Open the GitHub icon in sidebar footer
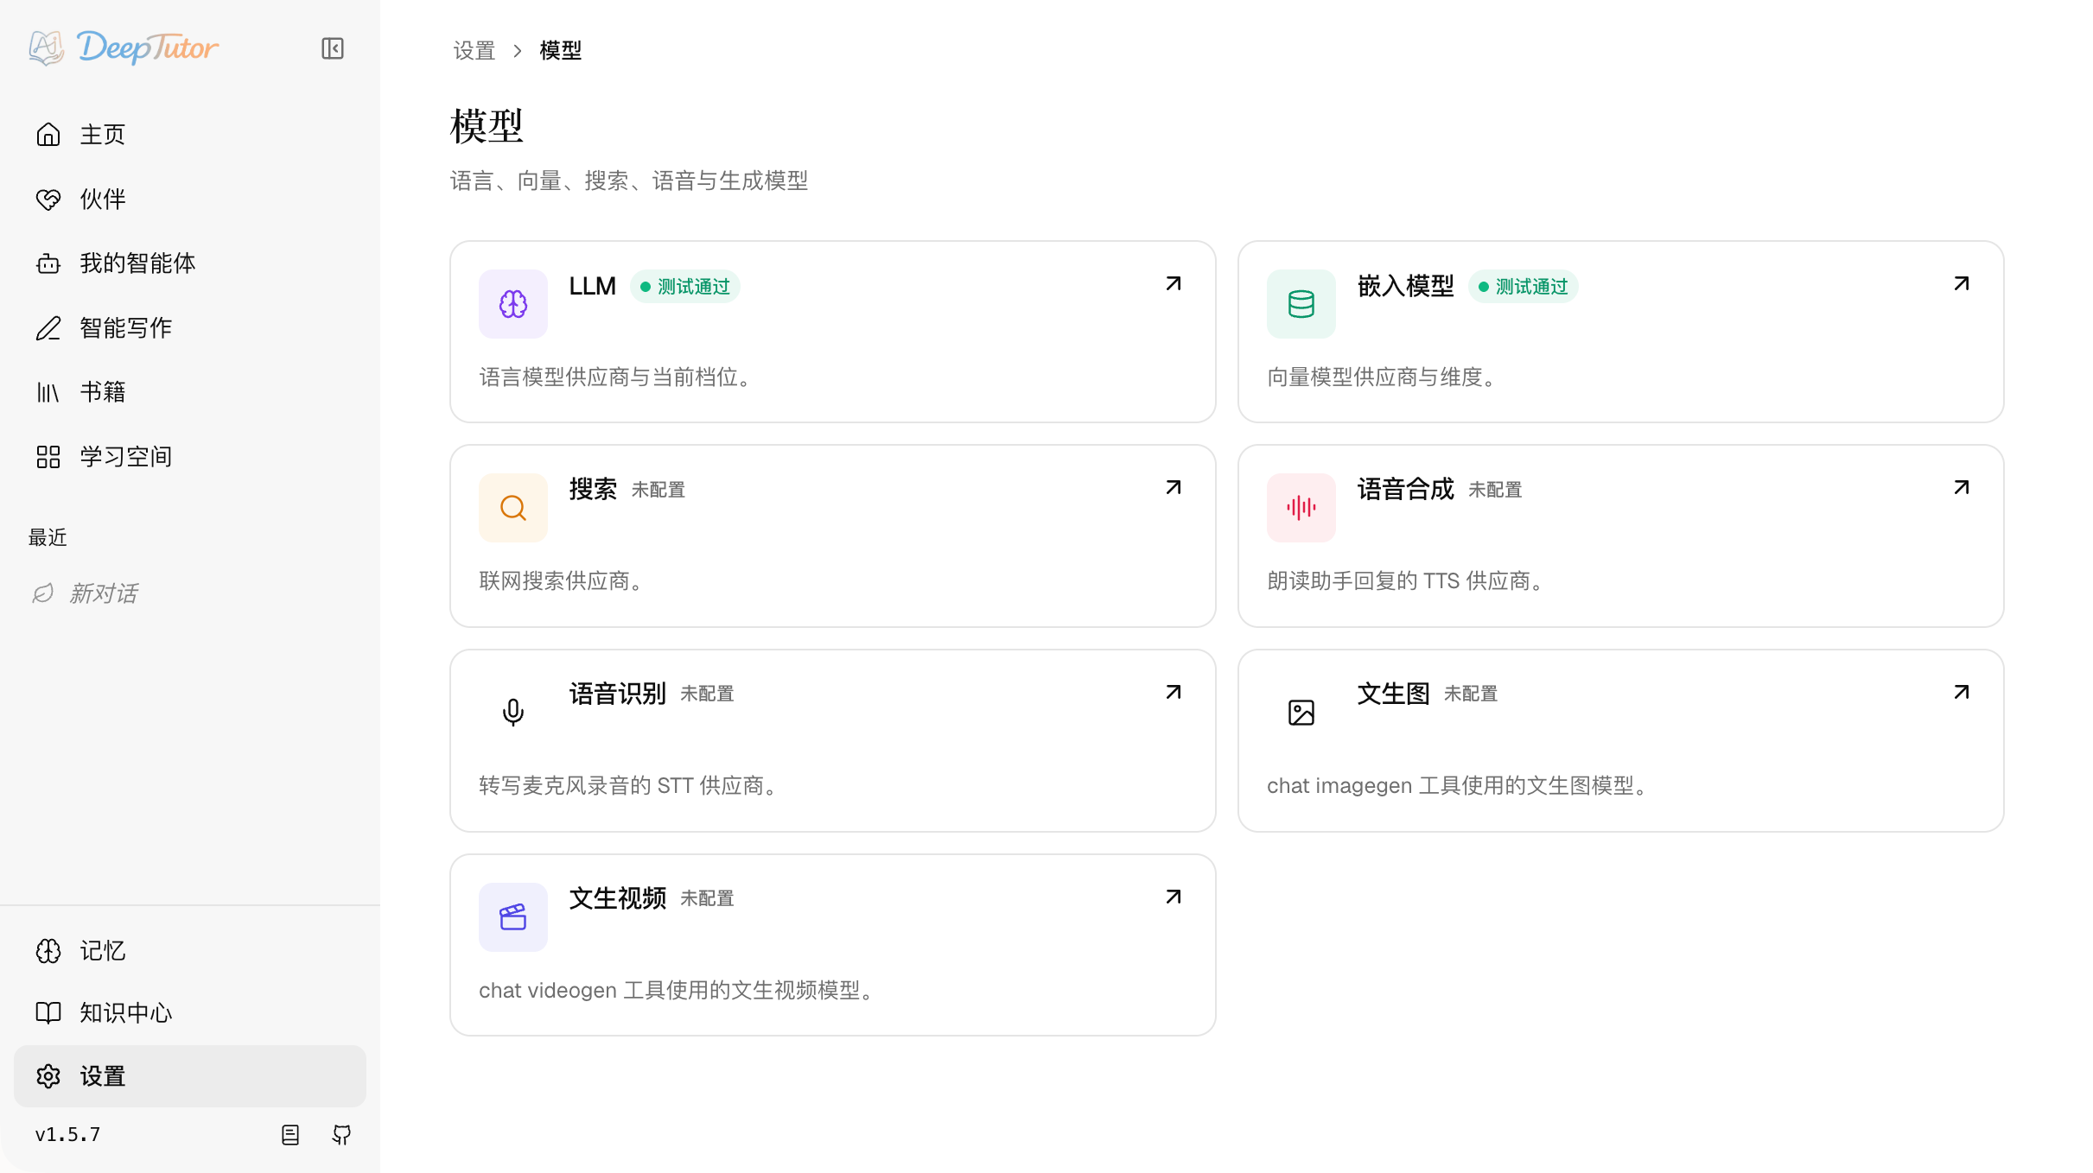 pyautogui.click(x=342, y=1135)
